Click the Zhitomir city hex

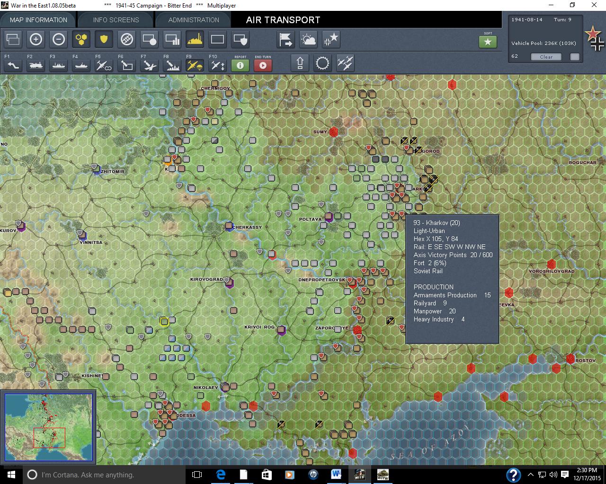pyautogui.click(x=97, y=170)
